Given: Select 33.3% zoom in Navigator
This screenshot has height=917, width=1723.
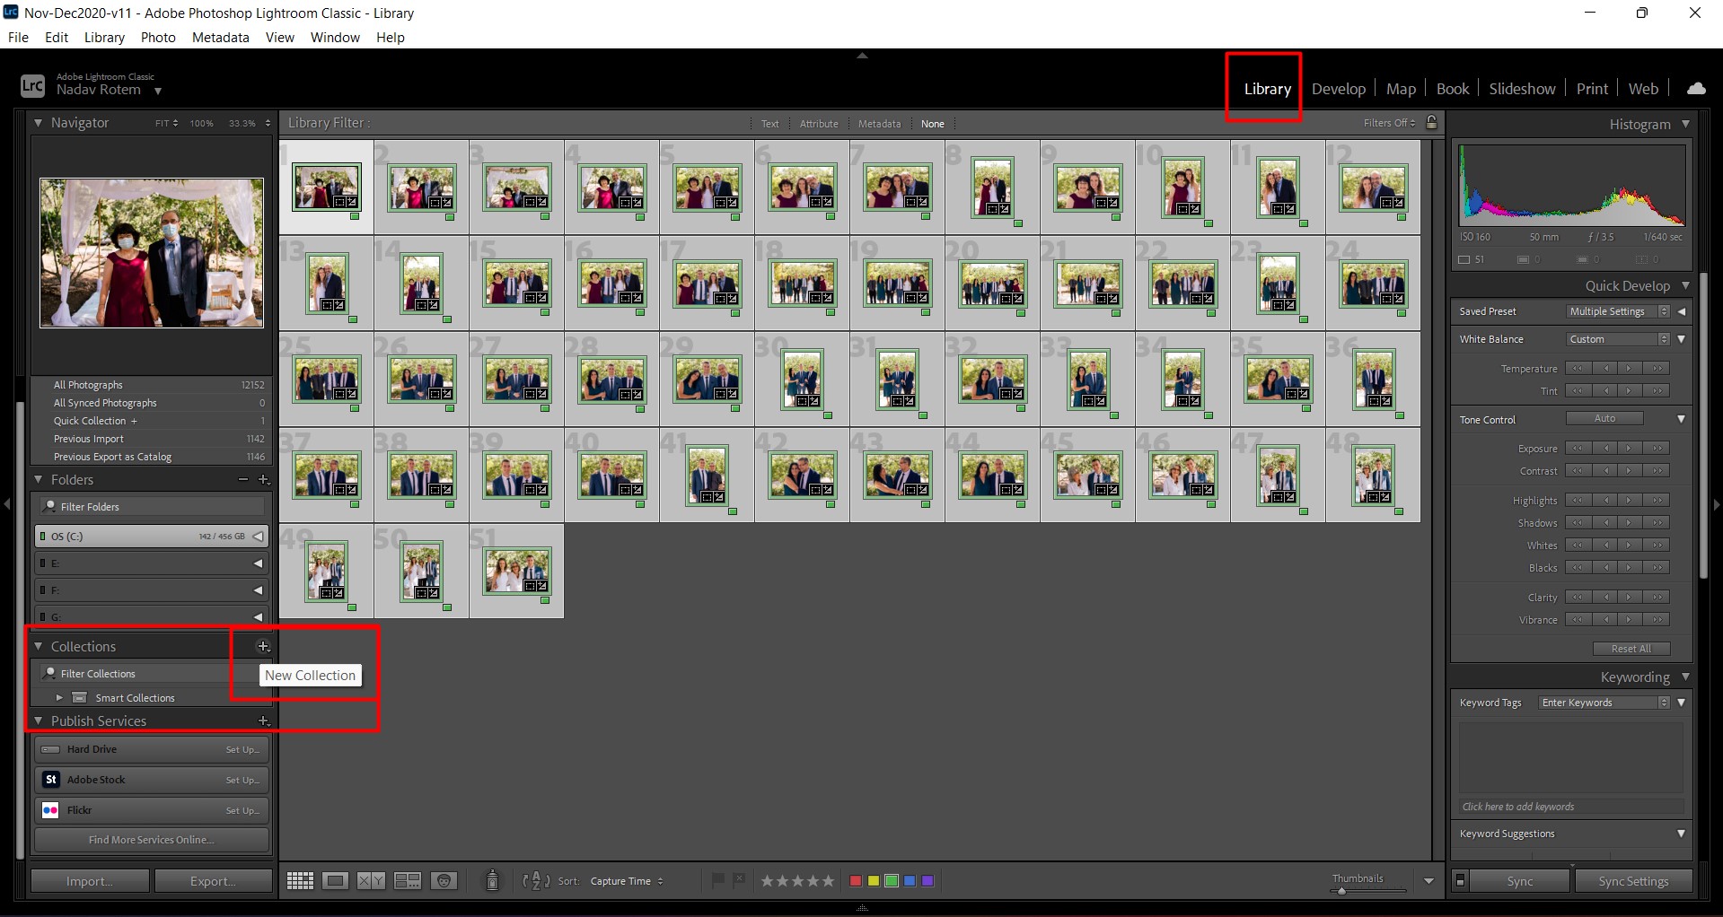Looking at the screenshot, I should click(x=242, y=123).
